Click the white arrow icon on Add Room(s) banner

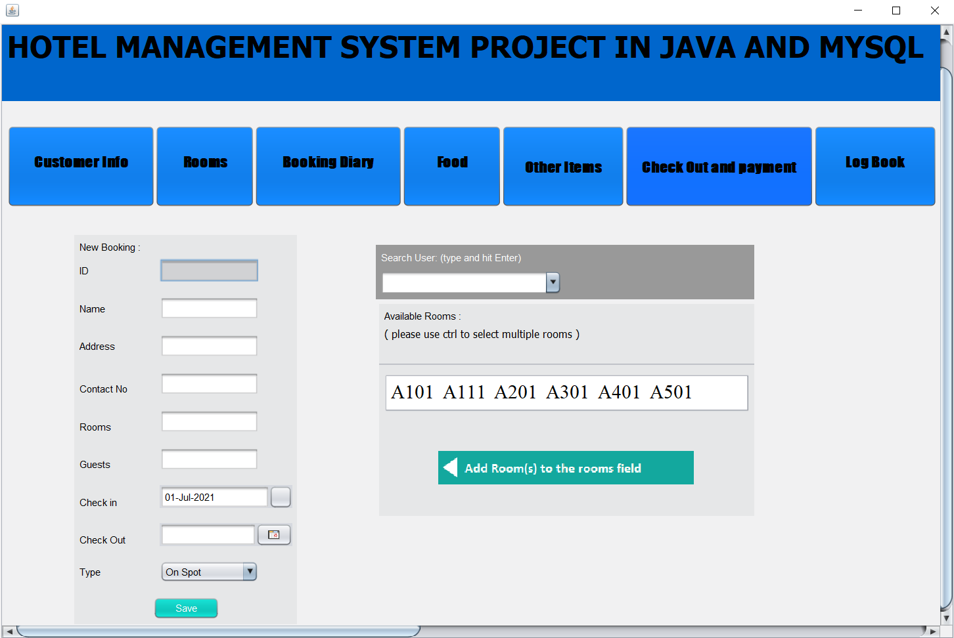(449, 467)
